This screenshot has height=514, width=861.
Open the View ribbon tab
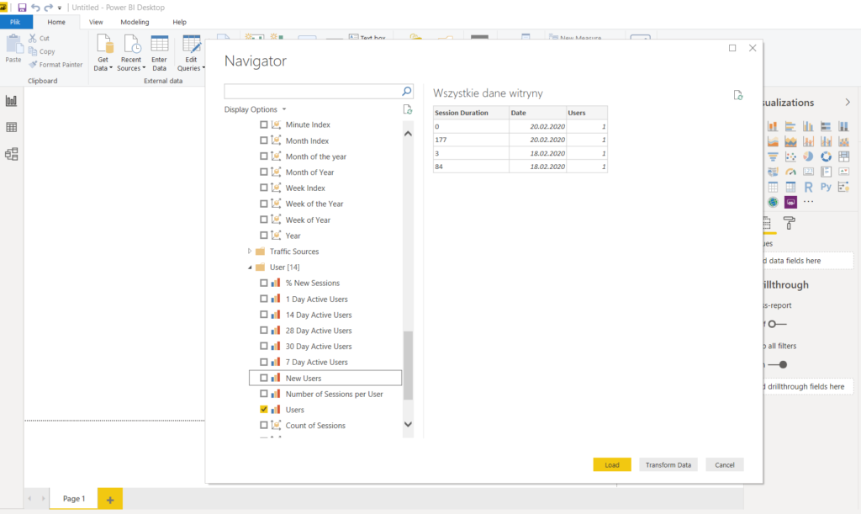coord(96,22)
